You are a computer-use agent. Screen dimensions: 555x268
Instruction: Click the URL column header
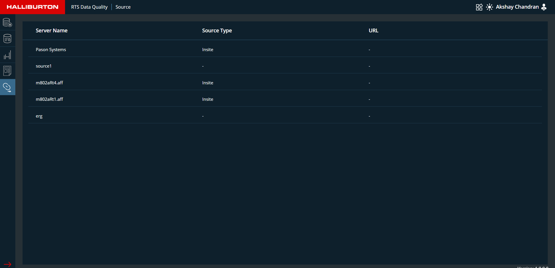point(373,31)
